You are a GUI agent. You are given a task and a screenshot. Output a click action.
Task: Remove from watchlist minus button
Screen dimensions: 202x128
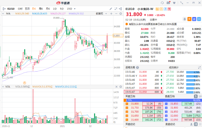tap(199, 19)
